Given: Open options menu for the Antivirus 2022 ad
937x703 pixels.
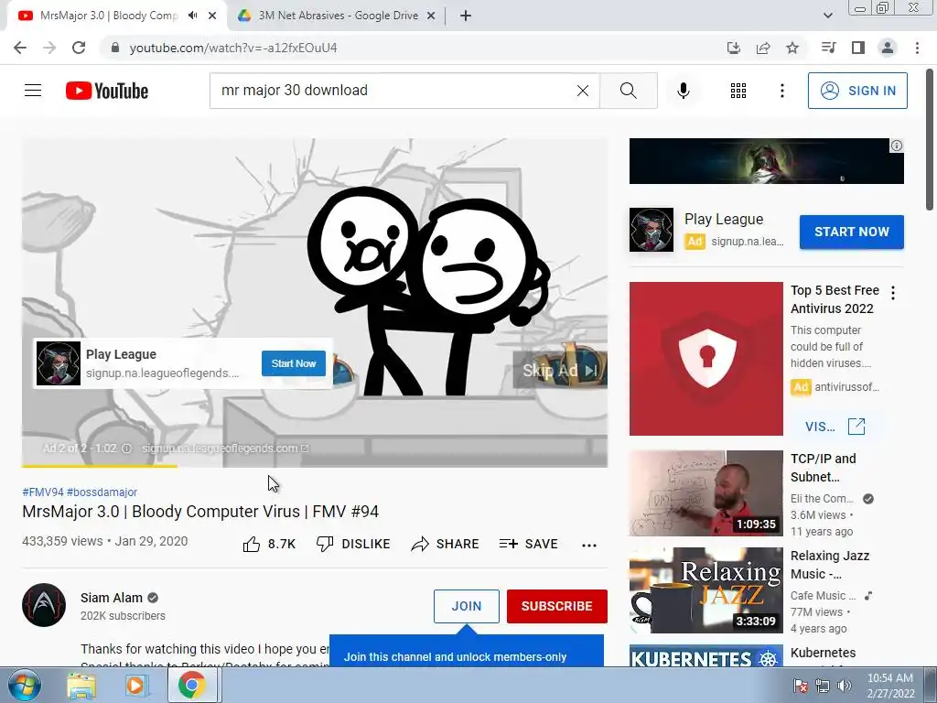Looking at the screenshot, I should 893,293.
